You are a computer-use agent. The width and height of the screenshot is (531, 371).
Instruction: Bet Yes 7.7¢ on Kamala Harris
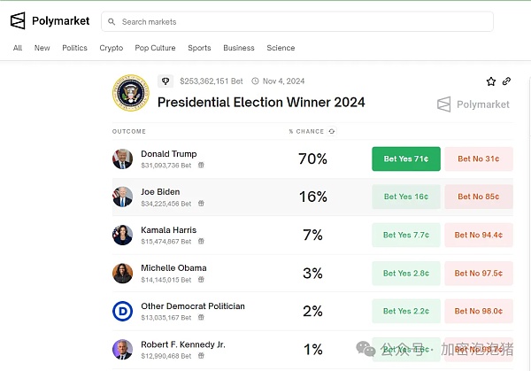(x=405, y=235)
